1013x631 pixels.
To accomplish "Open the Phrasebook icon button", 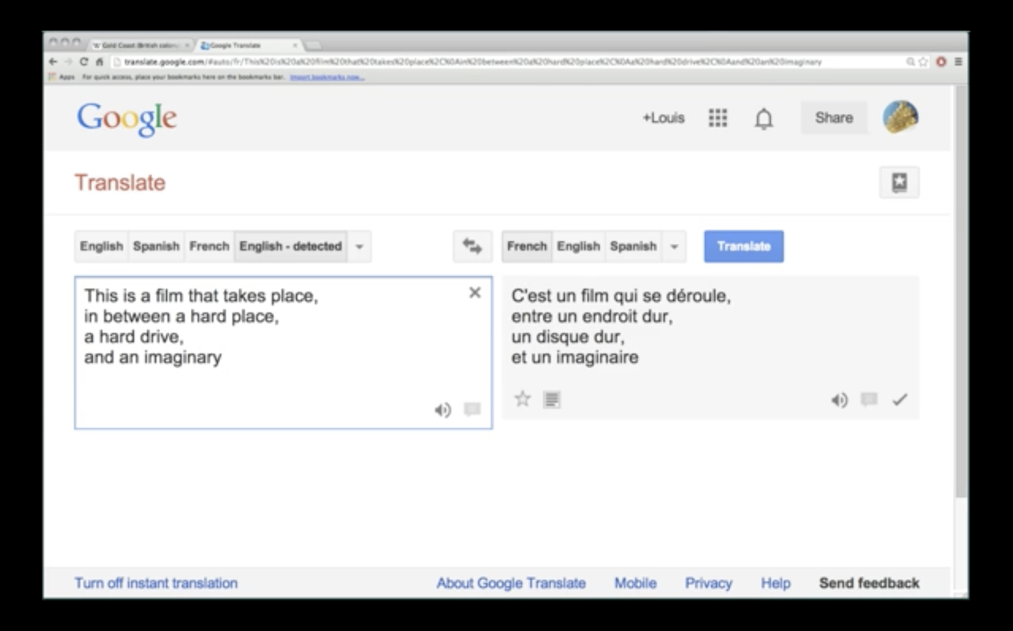I will (899, 182).
